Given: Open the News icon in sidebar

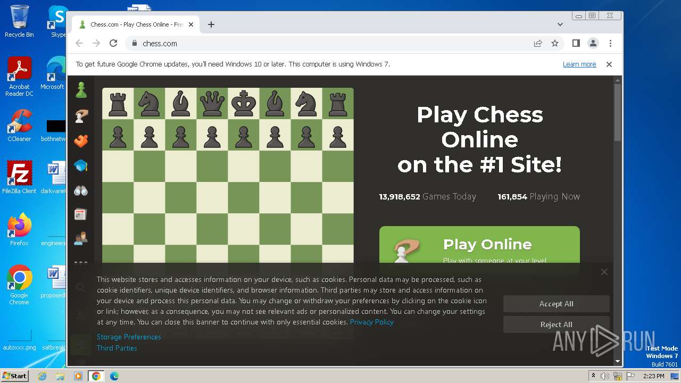Looking at the screenshot, I should click(80, 214).
